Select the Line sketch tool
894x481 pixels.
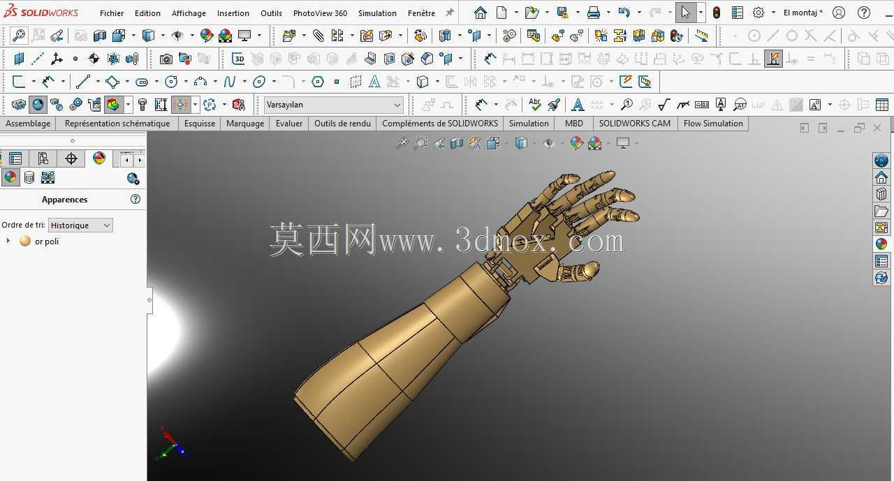pos(82,82)
